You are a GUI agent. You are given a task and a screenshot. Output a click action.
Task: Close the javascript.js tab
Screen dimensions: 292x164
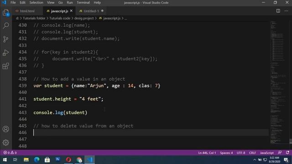click(71, 11)
